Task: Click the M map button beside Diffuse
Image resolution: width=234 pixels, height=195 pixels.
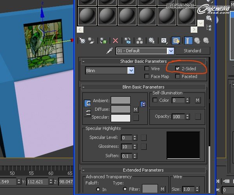Action: tap(136, 110)
